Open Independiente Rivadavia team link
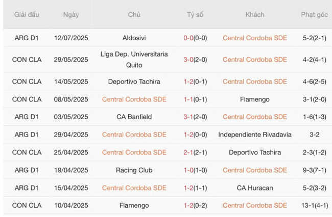The image size is (332, 217). [x=255, y=135]
